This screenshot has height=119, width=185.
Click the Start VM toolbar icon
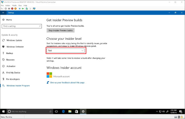click(6, 9)
